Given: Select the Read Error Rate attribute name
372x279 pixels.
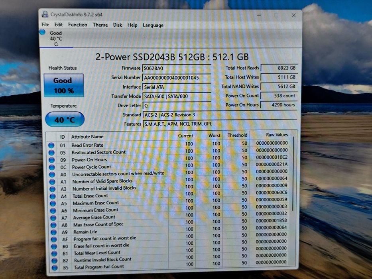Looking at the screenshot, I should click(x=87, y=145).
